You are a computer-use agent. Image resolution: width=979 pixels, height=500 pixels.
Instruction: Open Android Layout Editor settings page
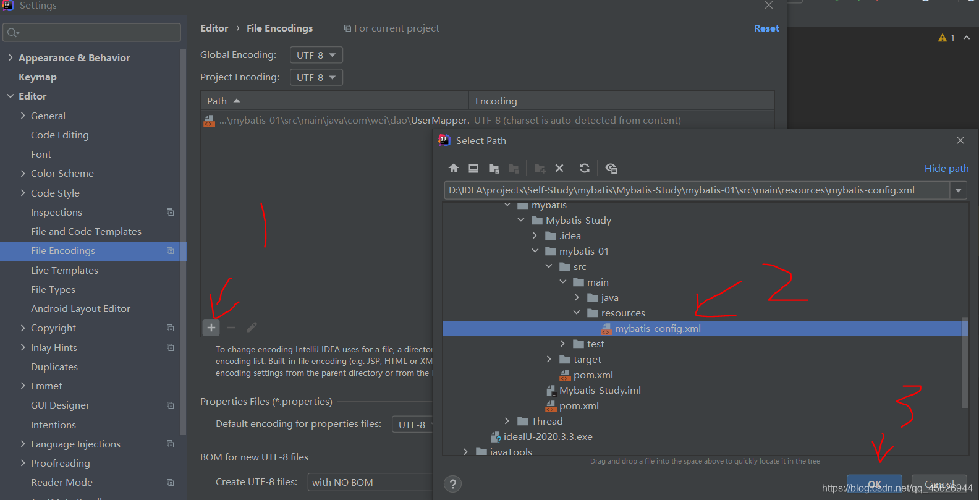pyautogui.click(x=80, y=308)
